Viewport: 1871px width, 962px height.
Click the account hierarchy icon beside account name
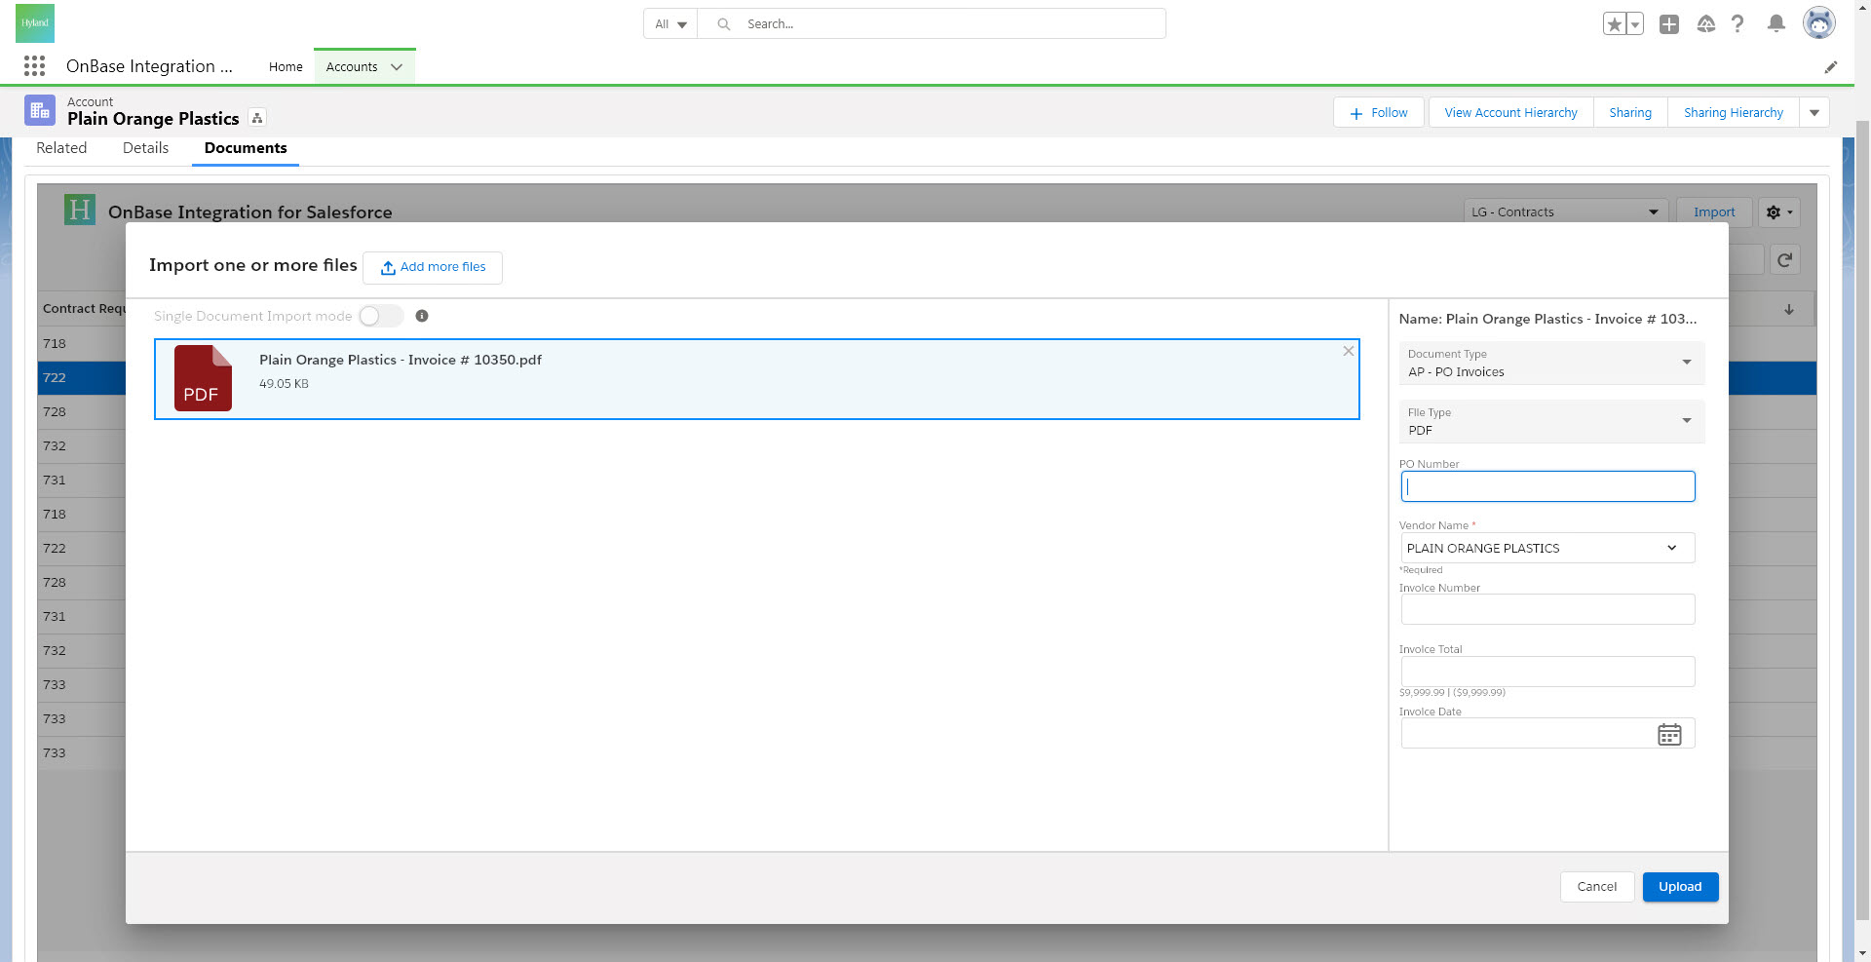pyautogui.click(x=257, y=118)
